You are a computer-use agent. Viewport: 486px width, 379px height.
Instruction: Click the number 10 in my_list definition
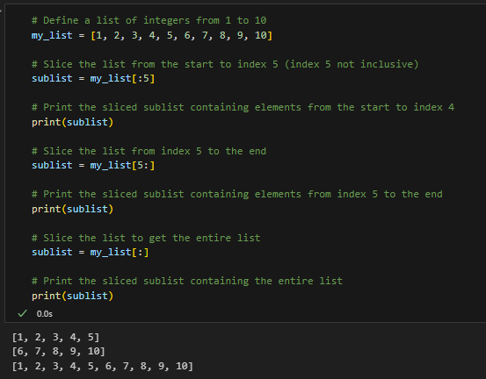[x=261, y=35]
